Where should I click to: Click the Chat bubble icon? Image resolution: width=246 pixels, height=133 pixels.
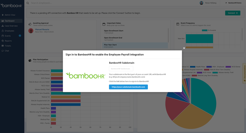[x=3, y=51]
